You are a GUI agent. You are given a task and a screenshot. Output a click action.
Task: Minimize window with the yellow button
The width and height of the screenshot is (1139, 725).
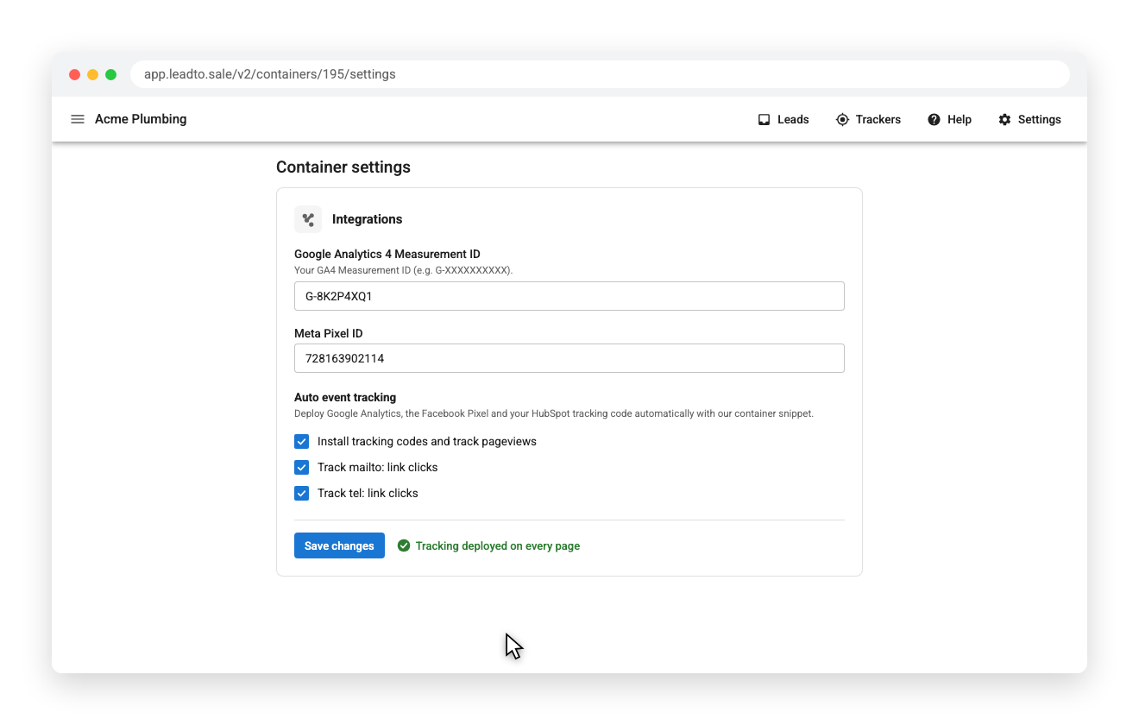pos(93,74)
